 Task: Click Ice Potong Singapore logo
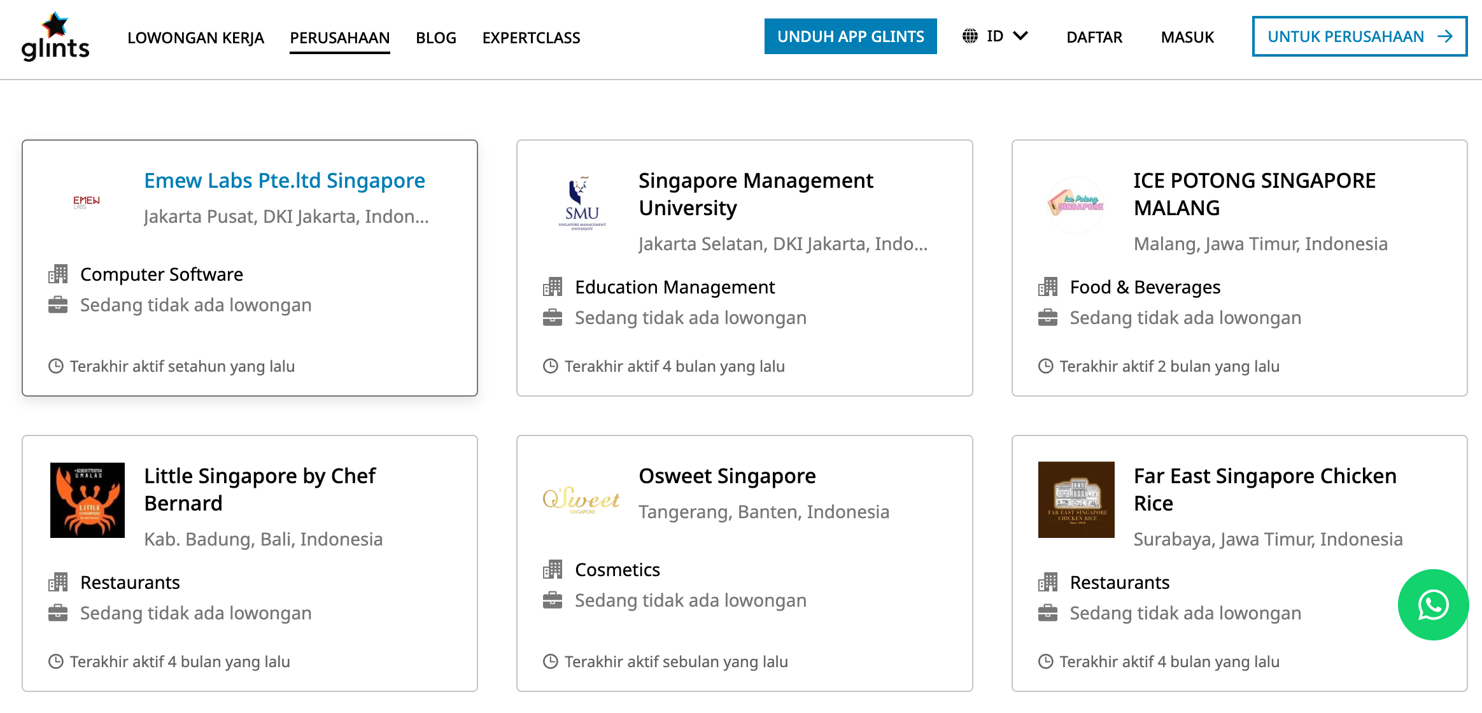[x=1076, y=204]
